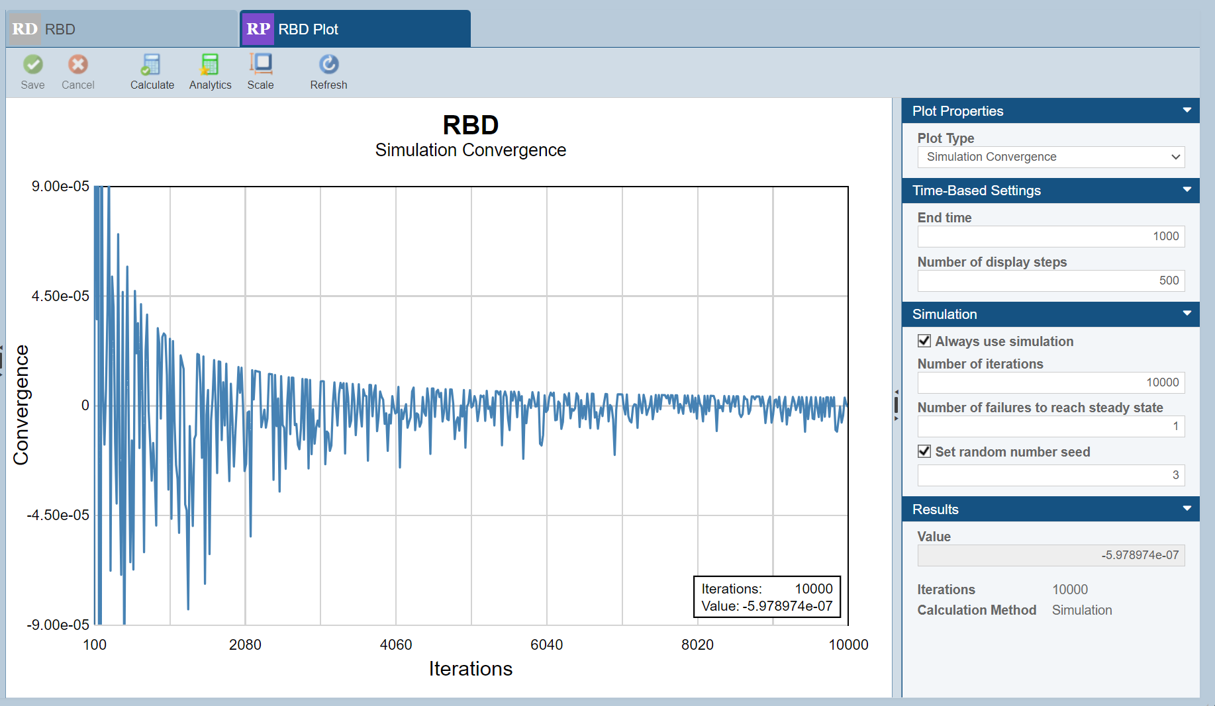Collapse the Results panel

1186,509
